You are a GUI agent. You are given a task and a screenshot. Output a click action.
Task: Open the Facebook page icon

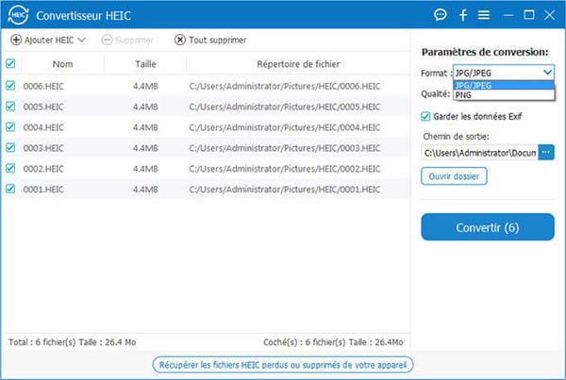[462, 15]
